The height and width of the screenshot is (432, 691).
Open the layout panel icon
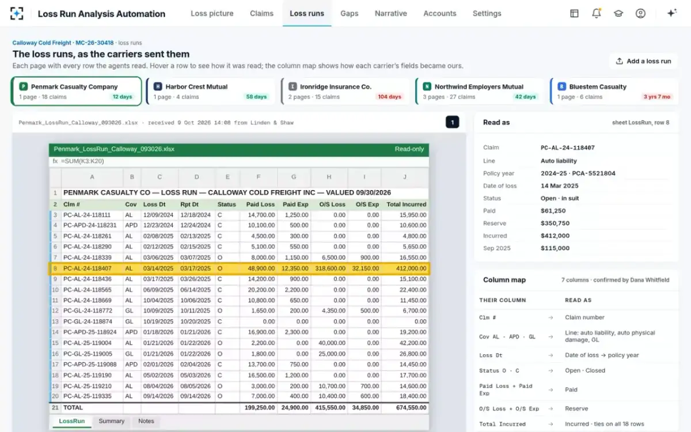point(574,13)
